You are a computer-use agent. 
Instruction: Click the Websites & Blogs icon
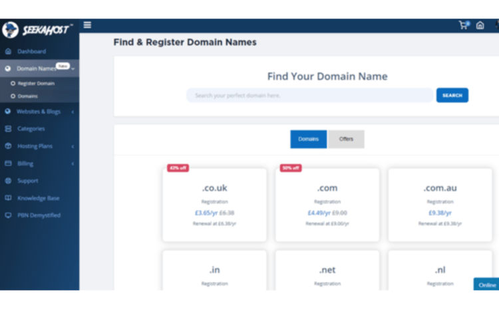[x=8, y=111]
